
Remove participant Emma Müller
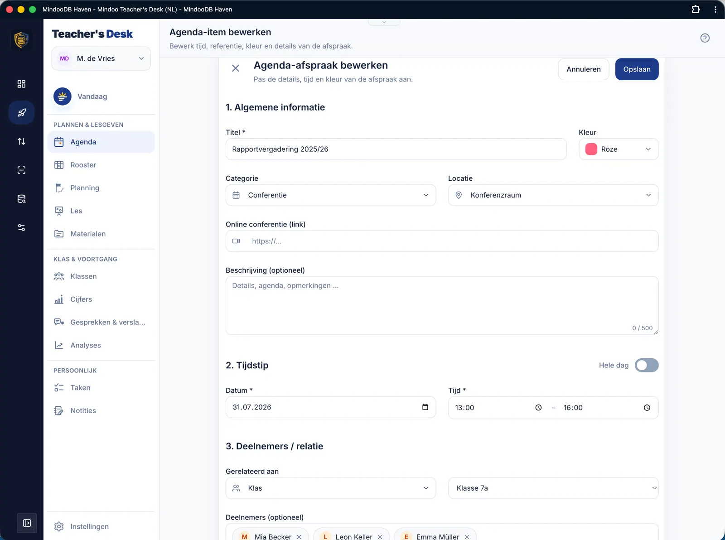(x=467, y=537)
